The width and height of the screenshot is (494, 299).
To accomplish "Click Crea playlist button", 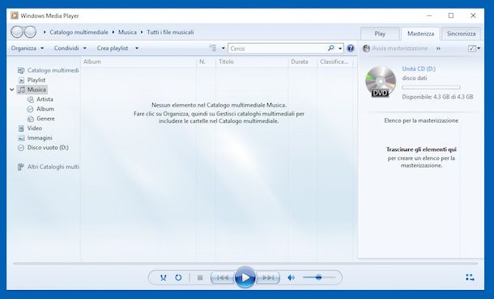I will click(x=113, y=48).
